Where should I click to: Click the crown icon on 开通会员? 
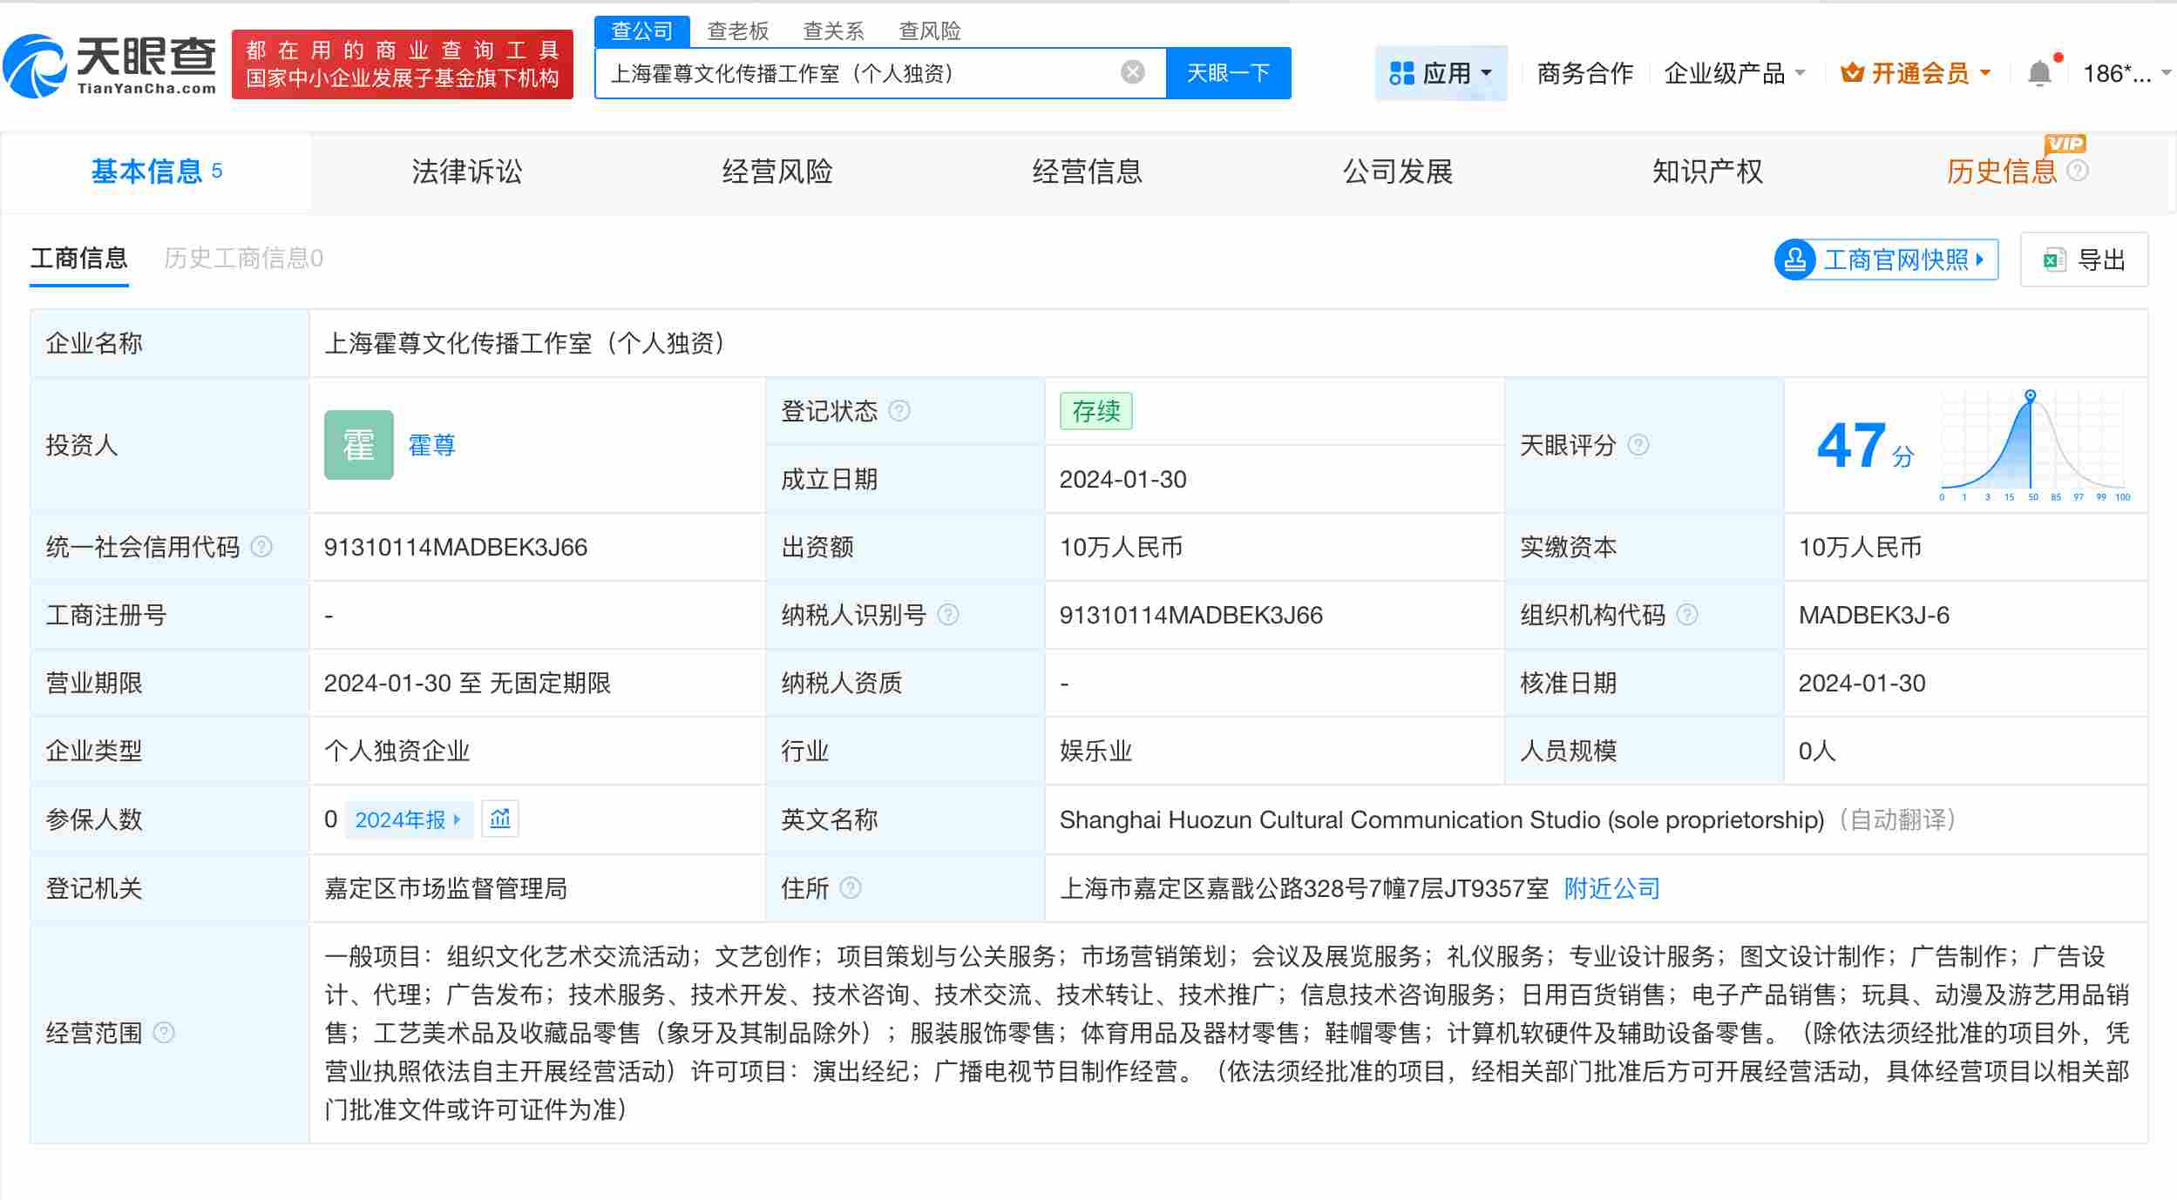(1850, 72)
